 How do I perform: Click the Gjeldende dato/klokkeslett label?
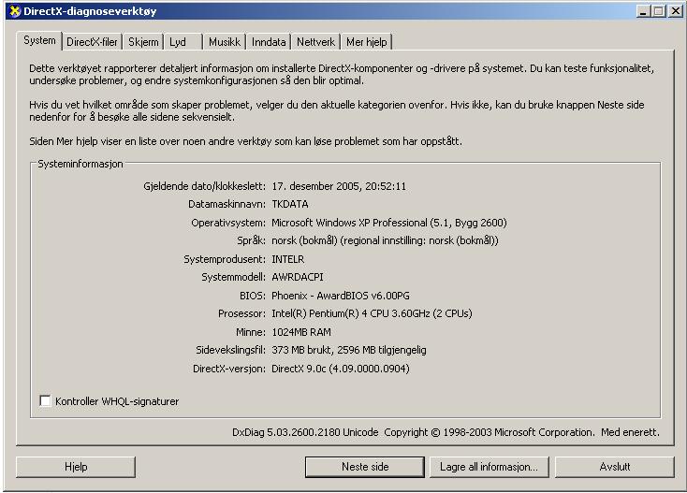coord(205,186)
